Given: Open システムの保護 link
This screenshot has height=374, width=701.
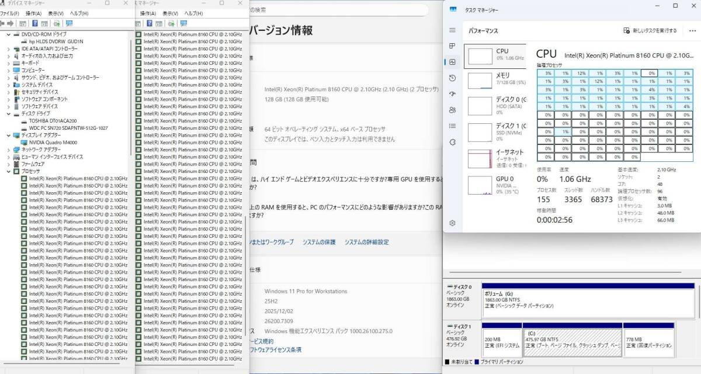Looking at the screenshot, I should click(319, 242).
